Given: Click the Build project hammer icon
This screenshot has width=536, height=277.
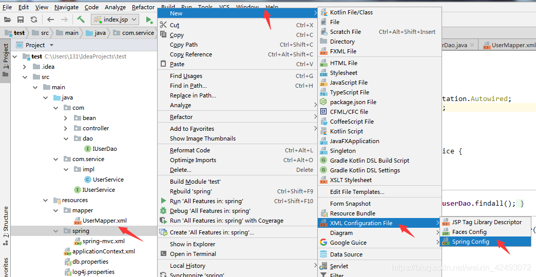Looking at the screenshot, I should coord(81,19).
